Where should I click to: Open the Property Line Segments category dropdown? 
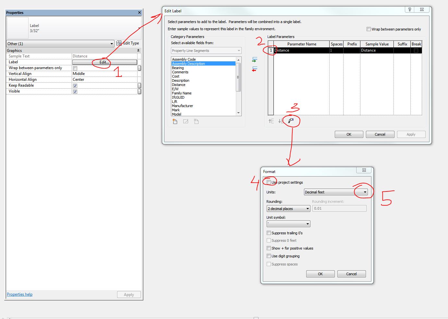point(206,51)
